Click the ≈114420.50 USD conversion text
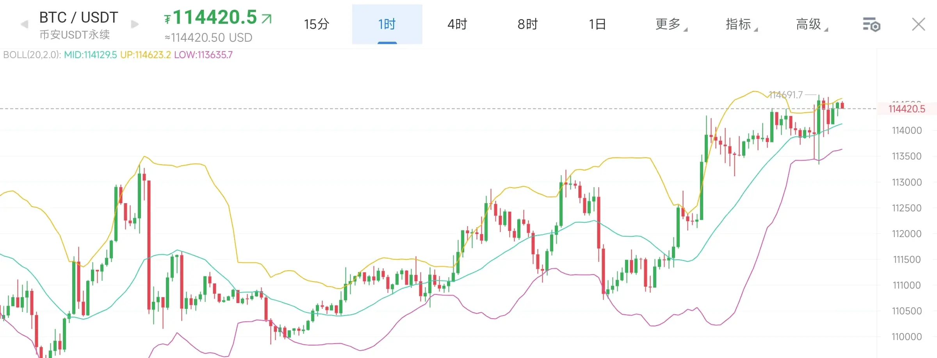 (x=208, y=37)
